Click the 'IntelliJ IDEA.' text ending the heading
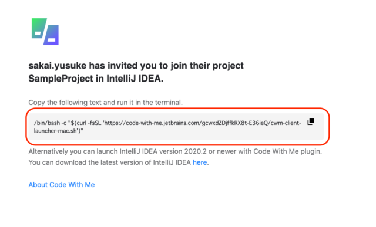The width and height of the screenshot is (376, 227). pyautogui.click(x=135, y=79)
